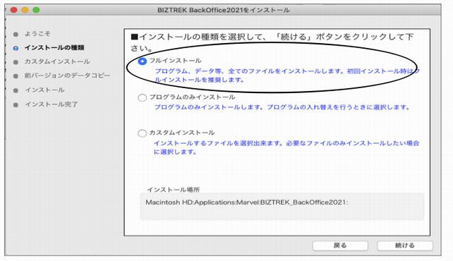Image resolution: width=453 pixels, height=261 pixels.
Task: Click the インストール場所 path field
Action: point(282,207)
